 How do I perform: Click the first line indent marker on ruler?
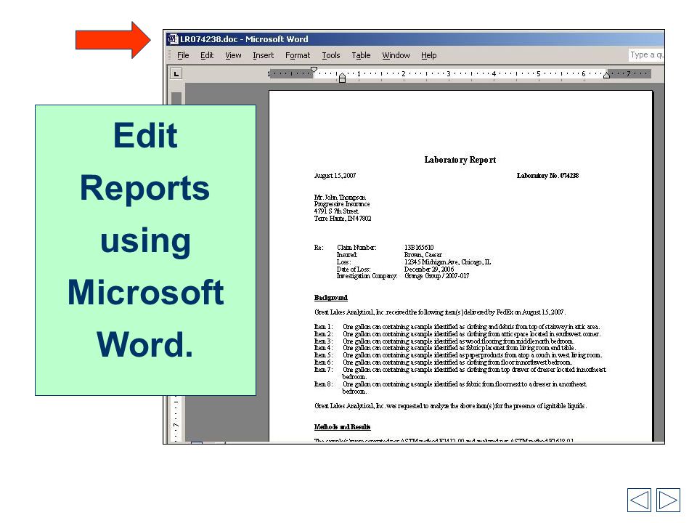(x=314, y=70)
